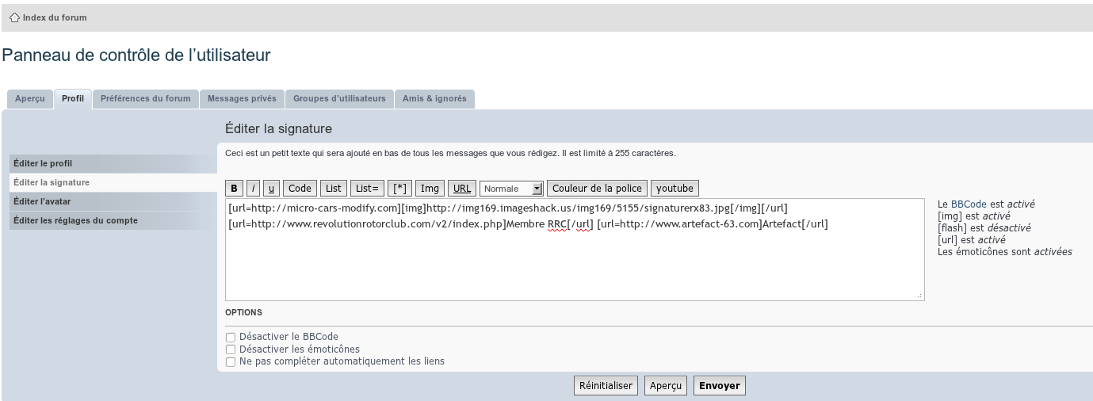Viewport: 1093px width, 401px height.
Task: Insert list item [*] tag
Action: [x=400, y=189]
